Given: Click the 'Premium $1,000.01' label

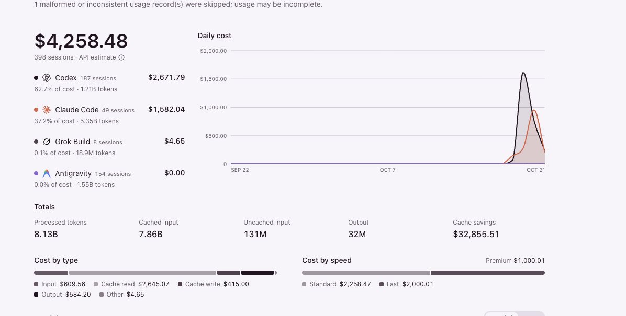Looking at the screenshot, I should coord(515,261).
